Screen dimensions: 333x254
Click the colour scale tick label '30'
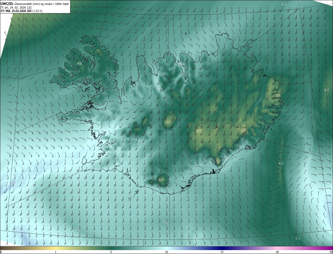(277, 252)
